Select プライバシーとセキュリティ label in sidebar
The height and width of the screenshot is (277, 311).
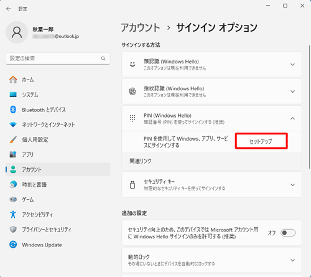[x=47, y=230]
